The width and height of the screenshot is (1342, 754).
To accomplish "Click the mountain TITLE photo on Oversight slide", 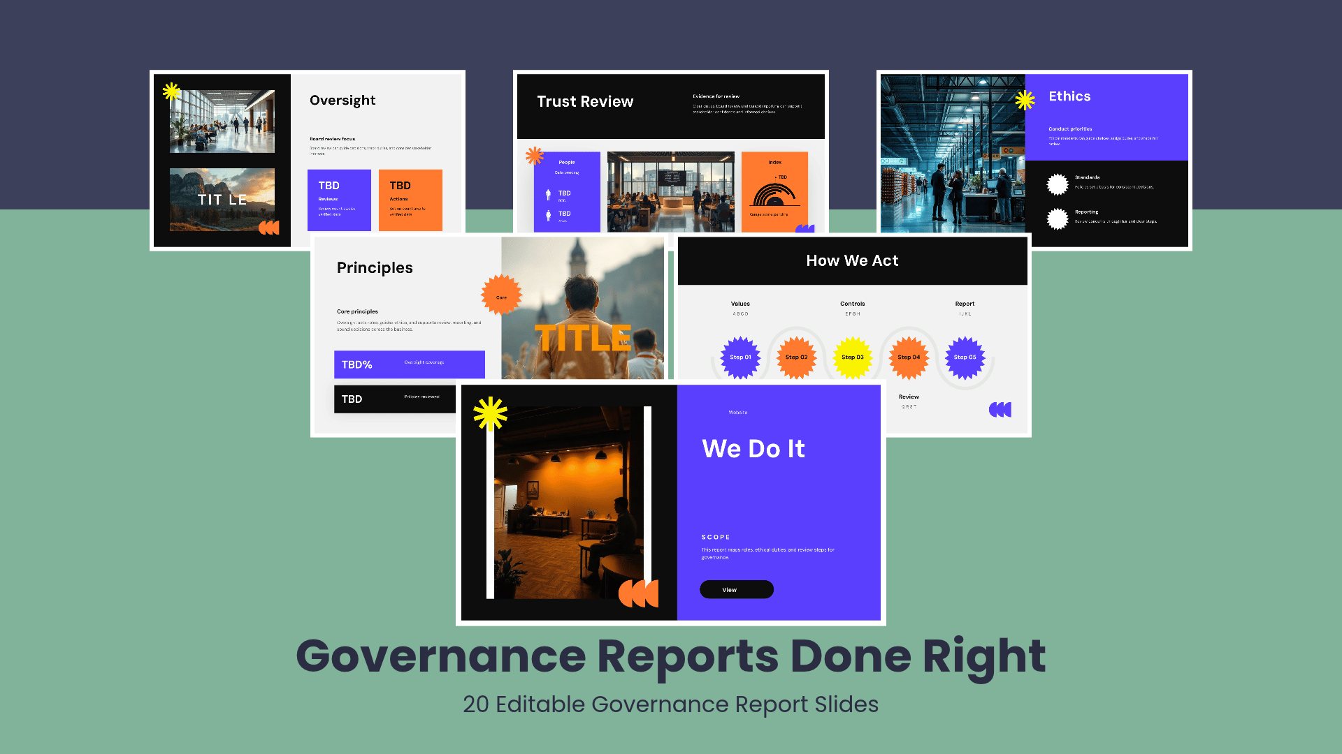I will click(x=222, y=200).
